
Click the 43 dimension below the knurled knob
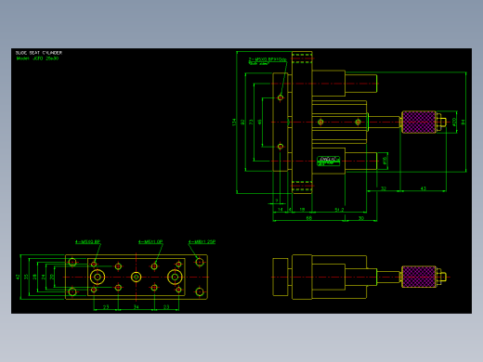pyautogui.click(x=424, y=188)
